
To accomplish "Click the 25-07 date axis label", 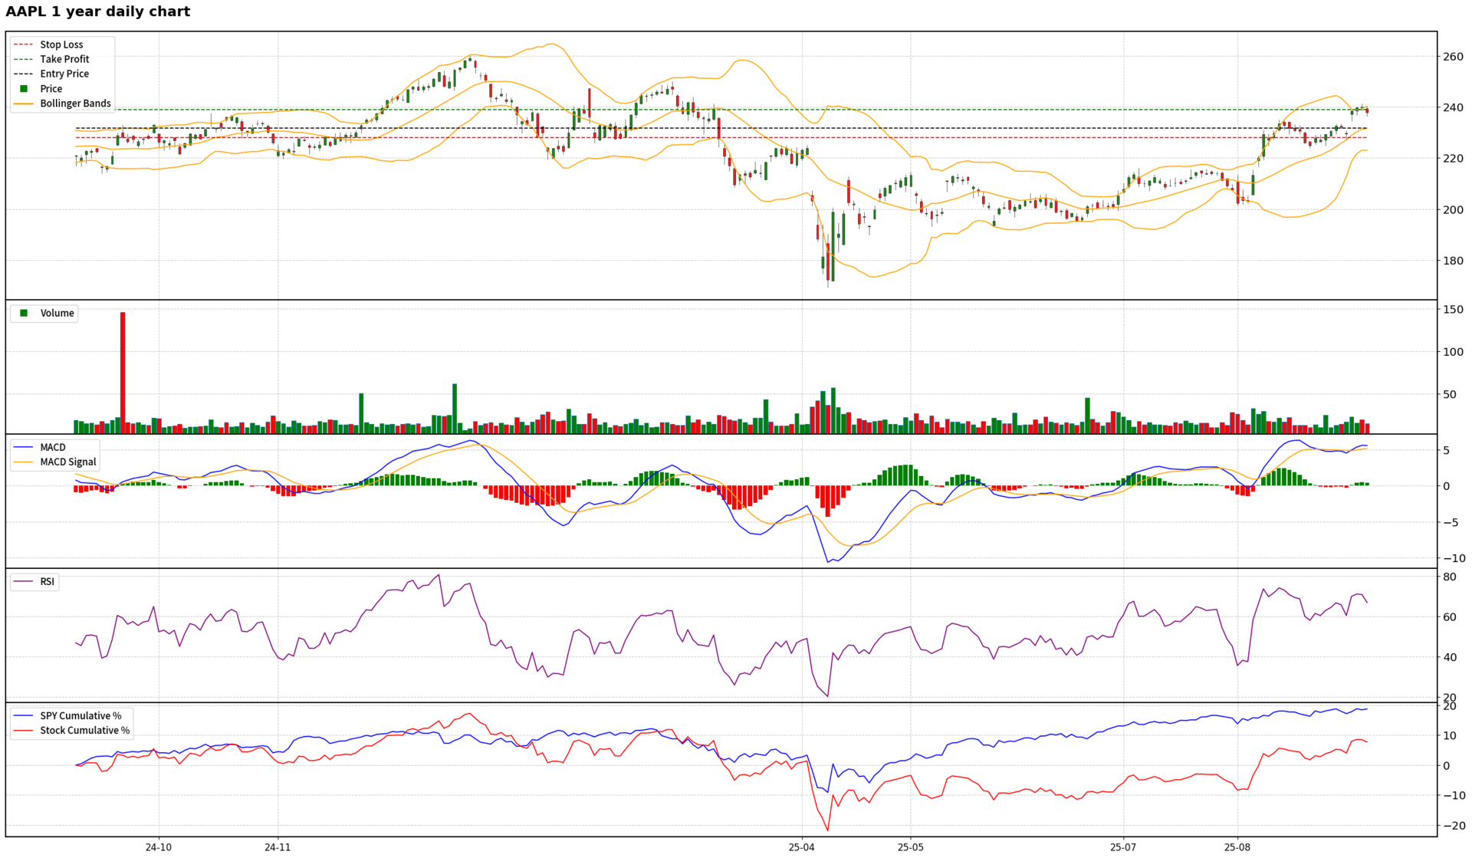I will point(1123,847).
